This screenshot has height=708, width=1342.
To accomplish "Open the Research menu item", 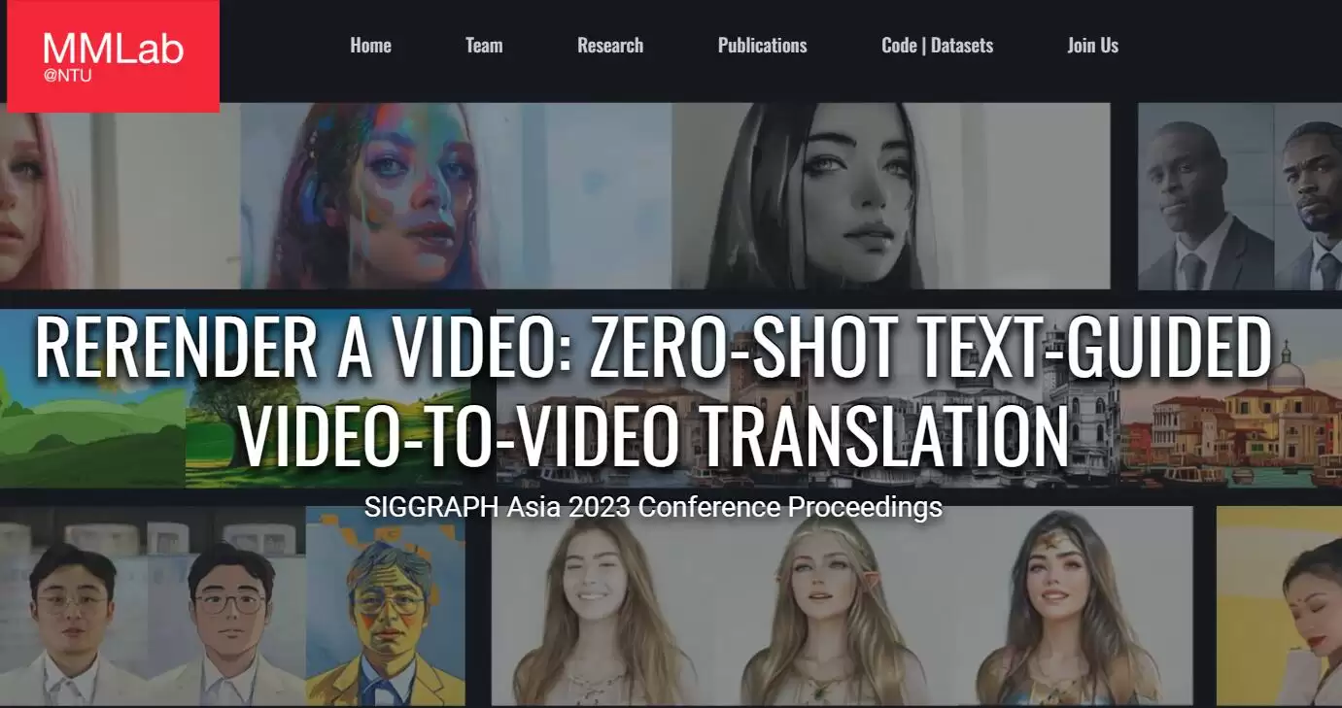I will coord(610,46).
